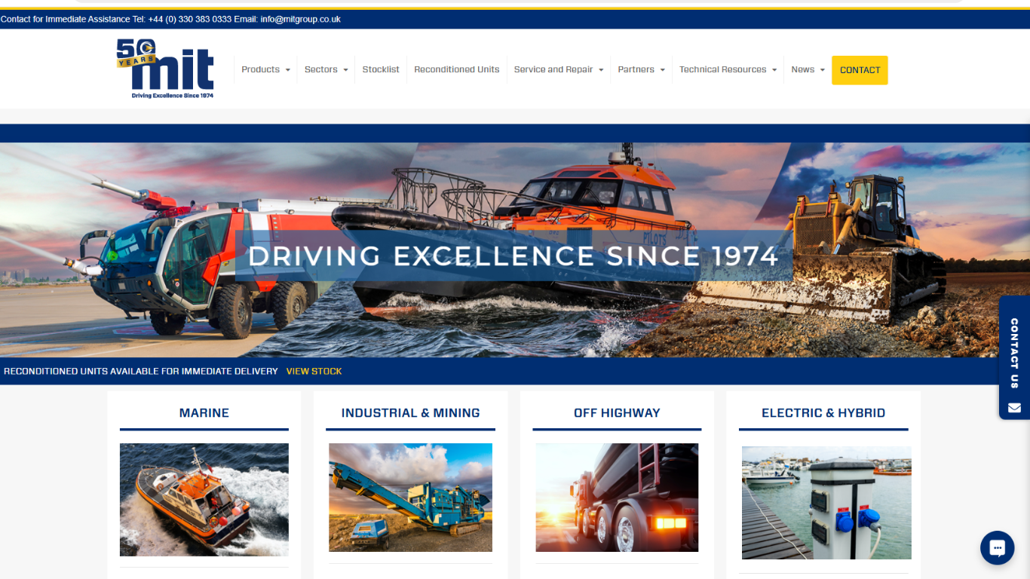Open the Off Highway truck image
This screenshot has width=1030, height=579.
coord(617,497)
